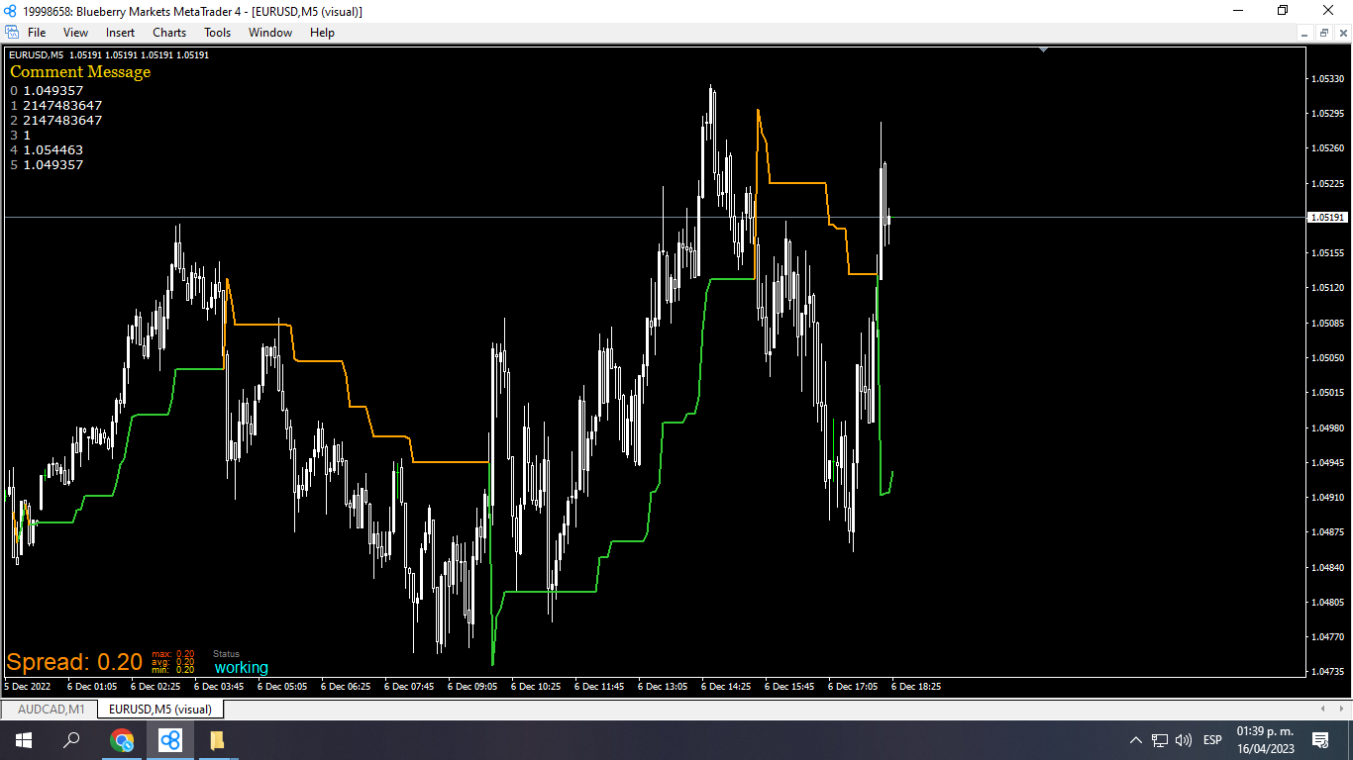Click the volume speaker tray icon
1353x760 pixels.
point(1184,740)
